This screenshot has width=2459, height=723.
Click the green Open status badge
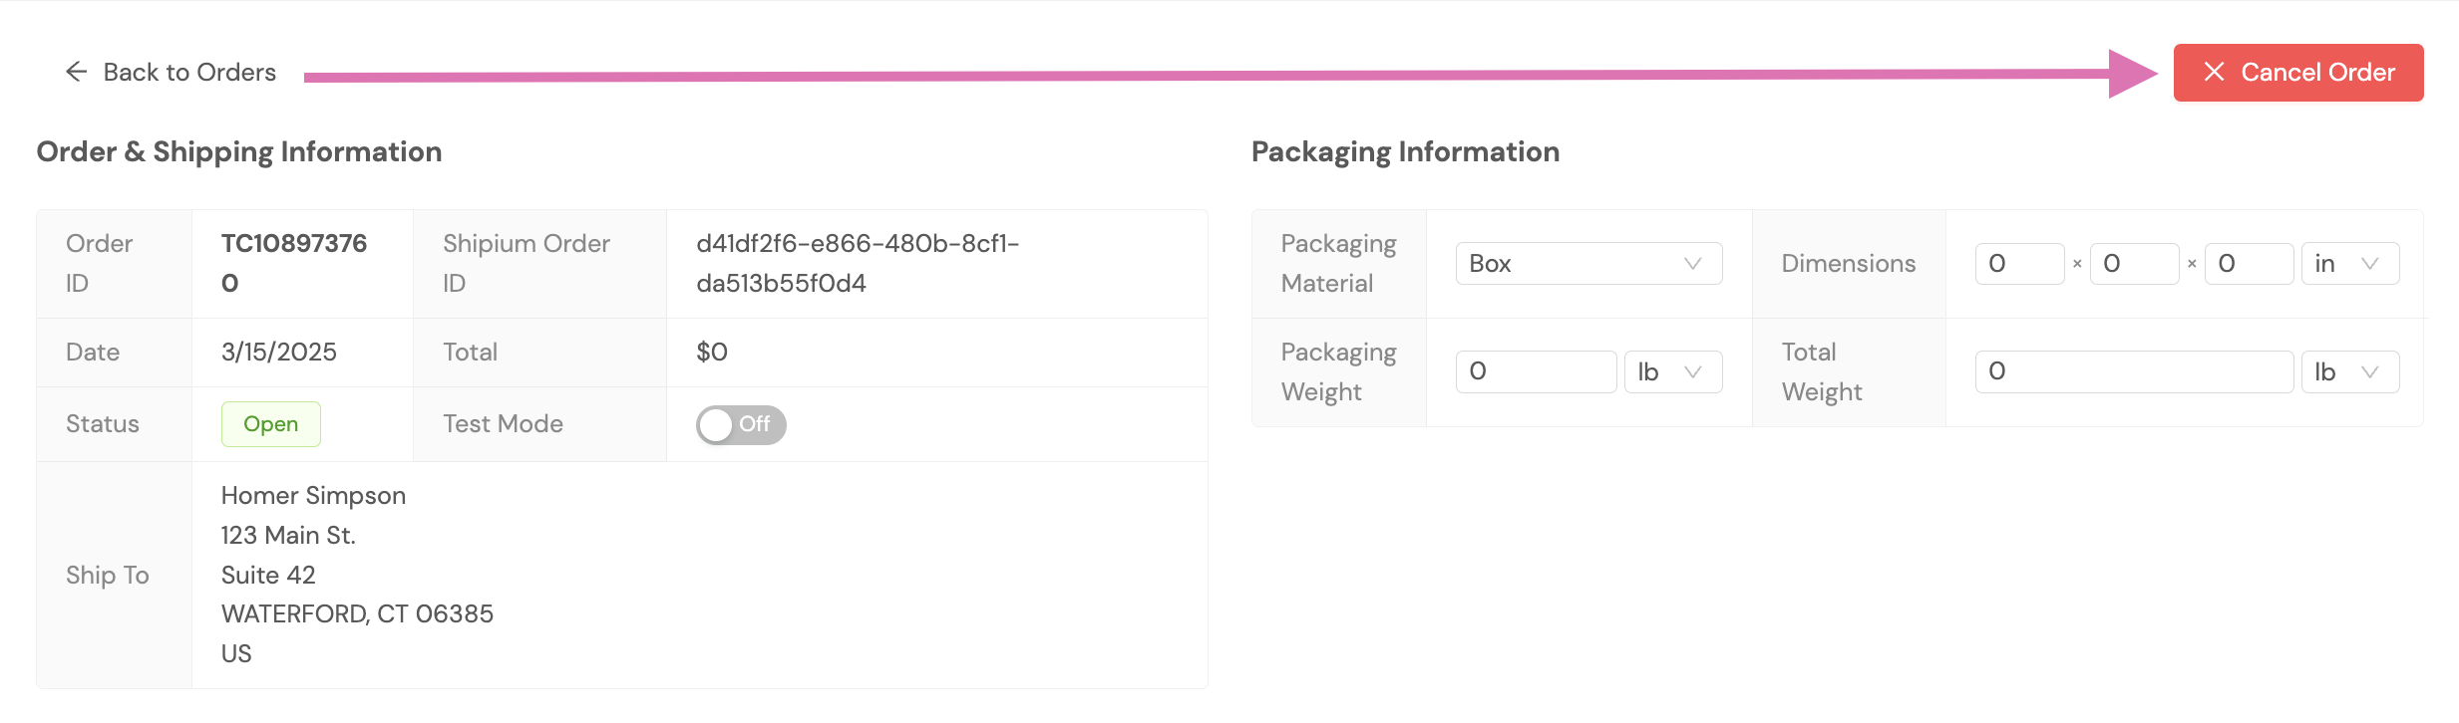tap(270, 424)
